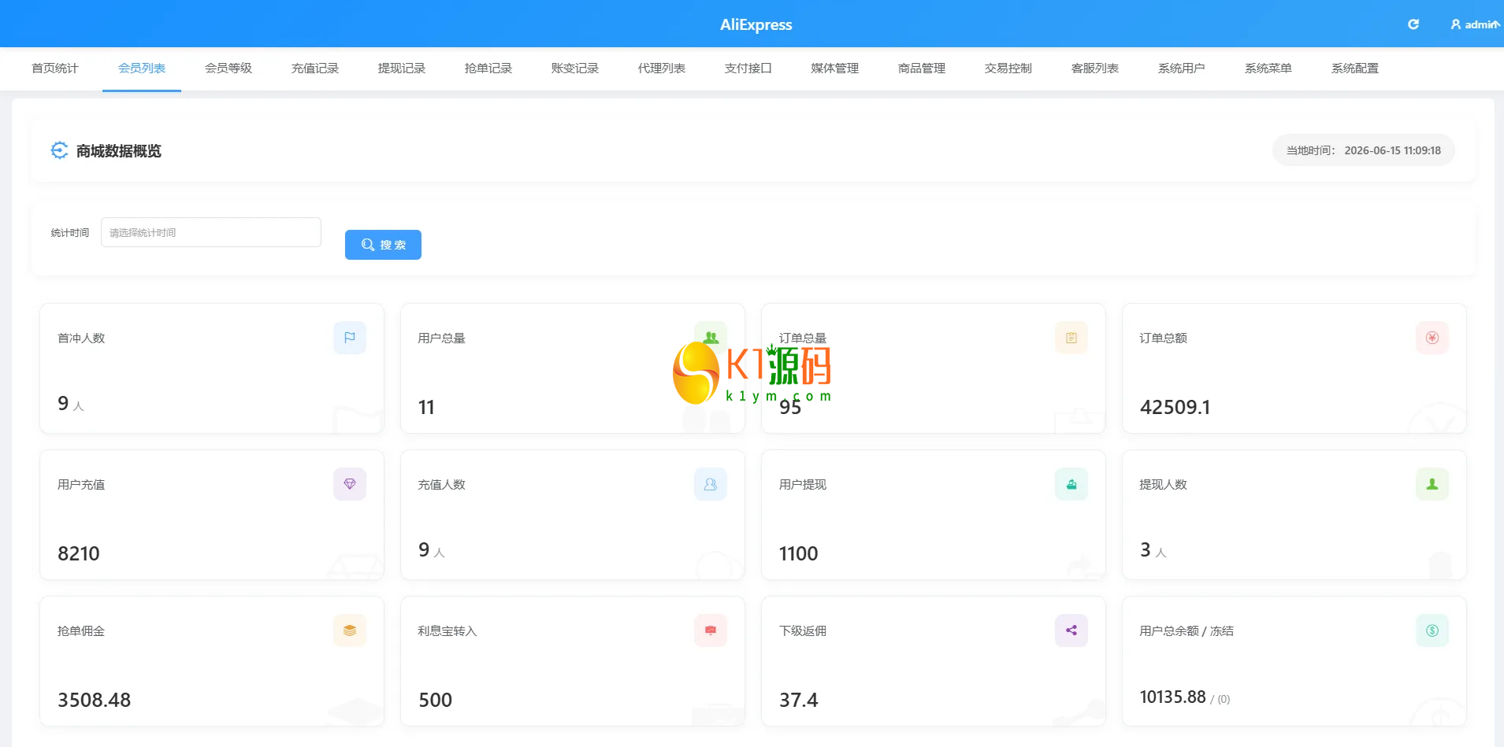
Task: Click the teal icon on 用户提现 card
Action: pos(1071,484)
